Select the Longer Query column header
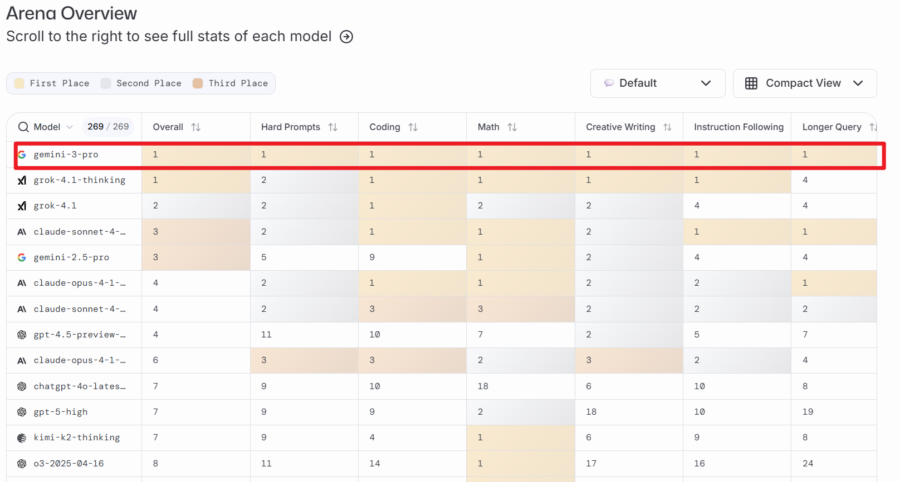 tap(831, 127)
